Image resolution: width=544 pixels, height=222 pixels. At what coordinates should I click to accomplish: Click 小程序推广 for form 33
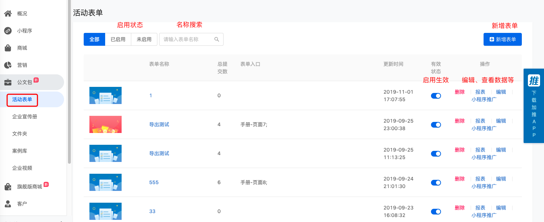click(484, 215)
